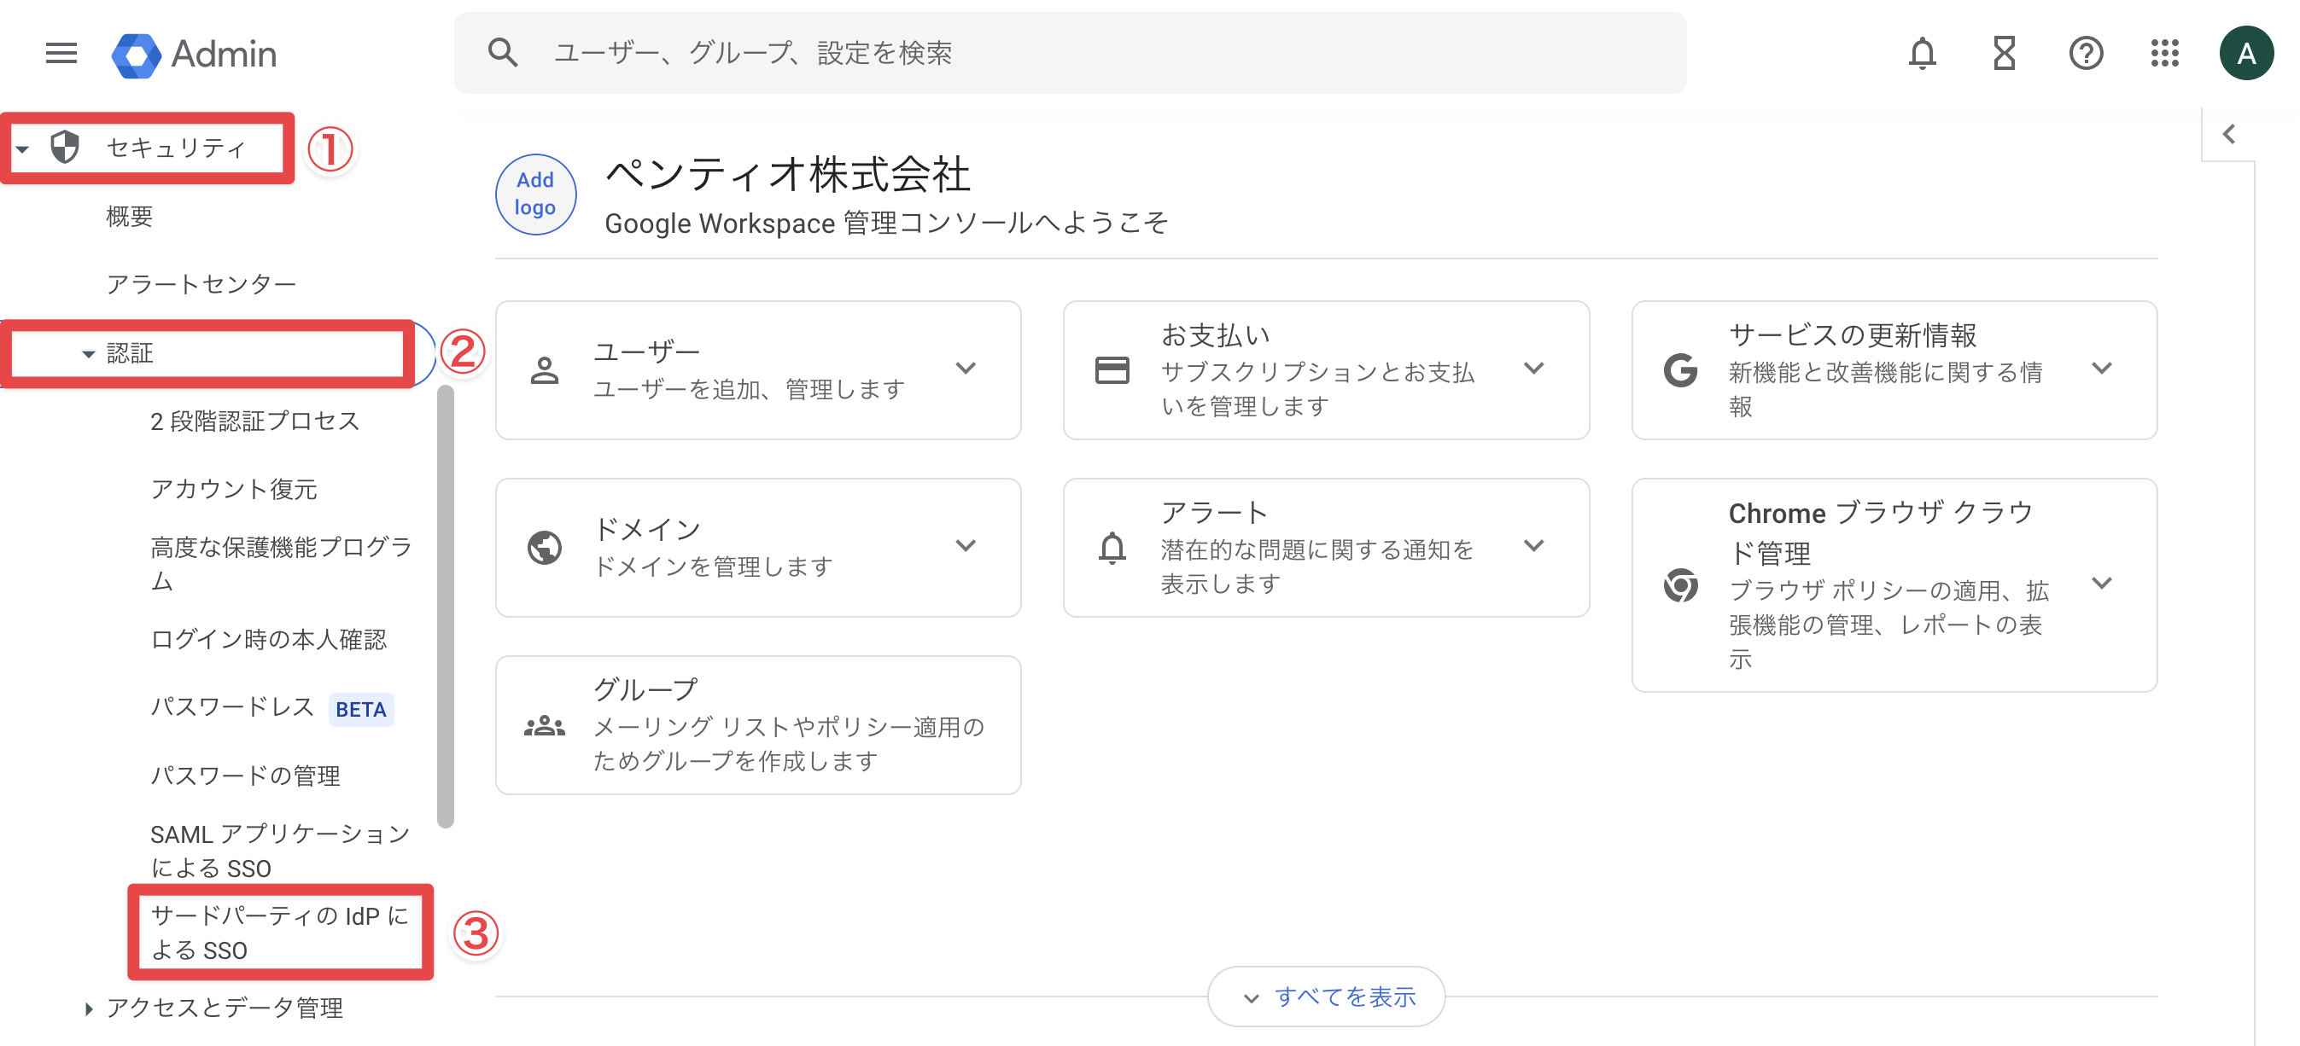Select セキュリティ in the sidebar

pos(176,148)
